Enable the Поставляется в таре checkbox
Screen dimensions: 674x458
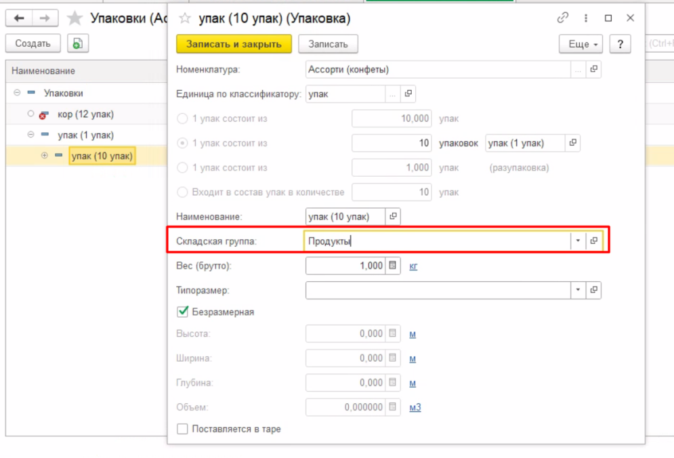[x=182, y=429]
